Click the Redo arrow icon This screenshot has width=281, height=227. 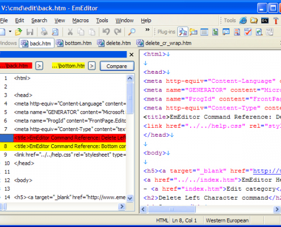(118, 32)
